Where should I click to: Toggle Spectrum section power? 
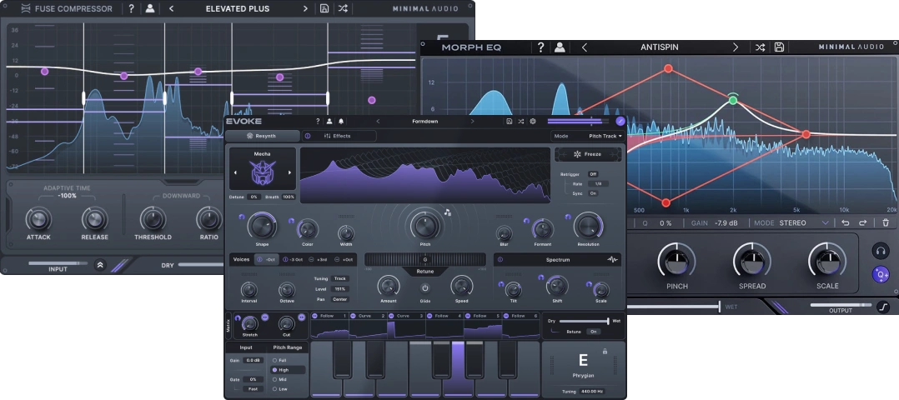pos(500,260)
